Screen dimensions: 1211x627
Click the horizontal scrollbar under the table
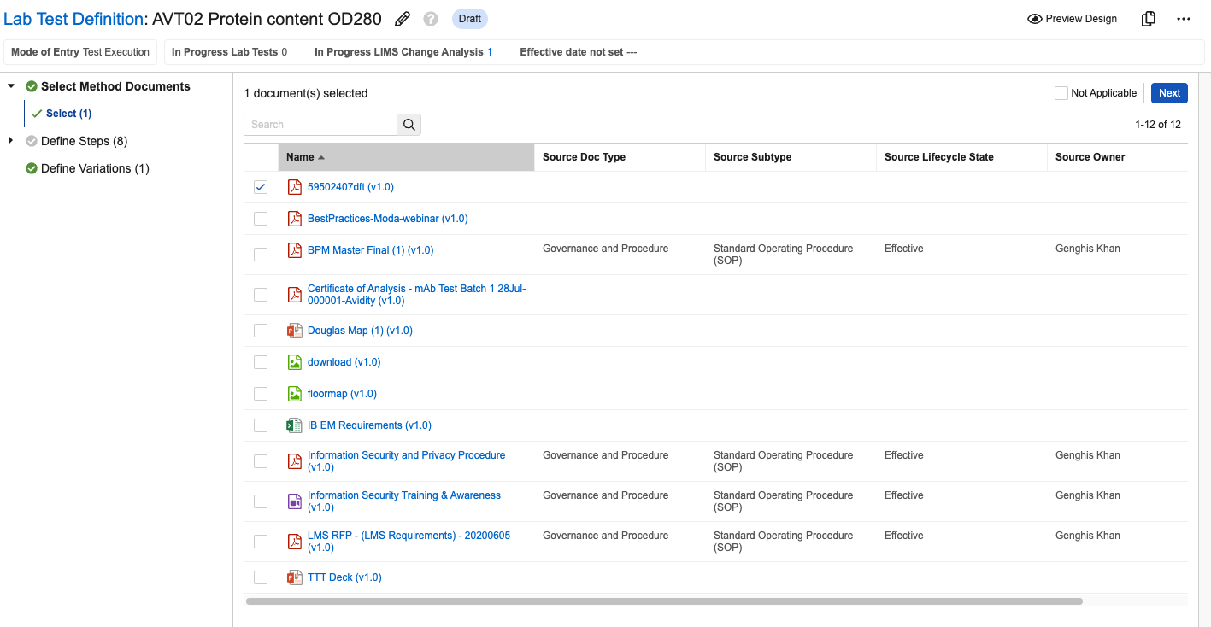click(x=663, y=601)
